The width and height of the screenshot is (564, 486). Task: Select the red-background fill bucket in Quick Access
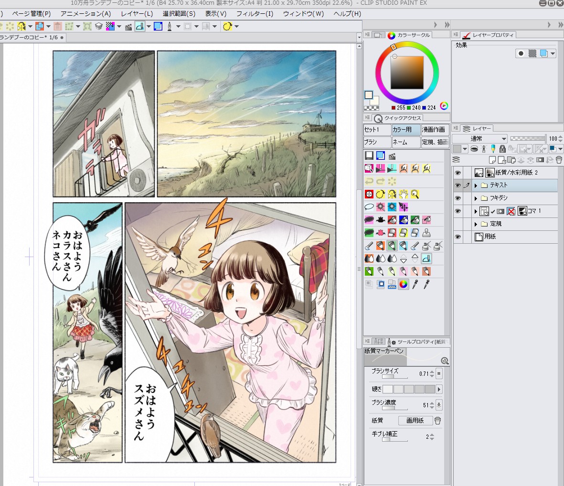(392, 220)
